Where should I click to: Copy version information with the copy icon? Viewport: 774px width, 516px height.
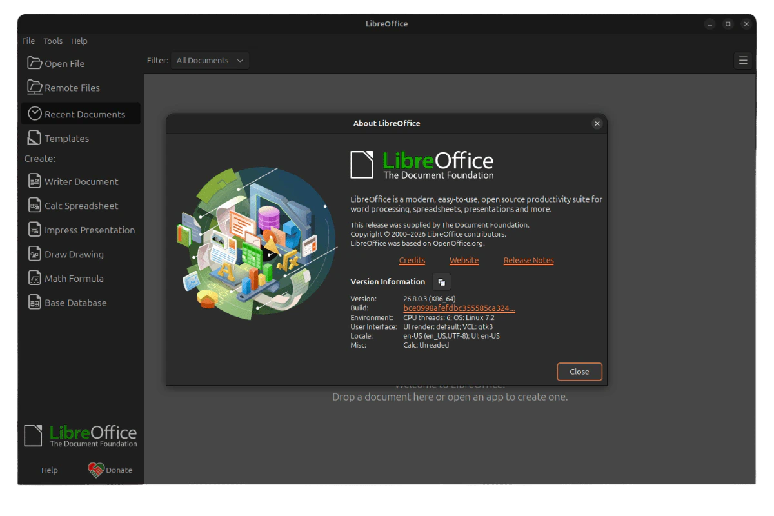442,282
